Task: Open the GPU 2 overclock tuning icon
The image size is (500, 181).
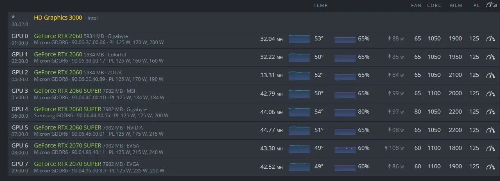Action: [x=490, y=75]
